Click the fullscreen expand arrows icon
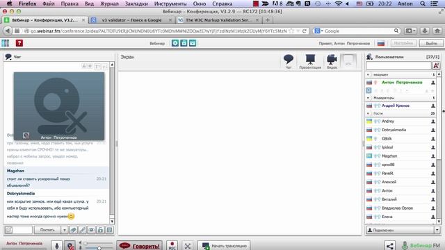The height and width of the screenshot is (250, 445). tap(188, 246)
